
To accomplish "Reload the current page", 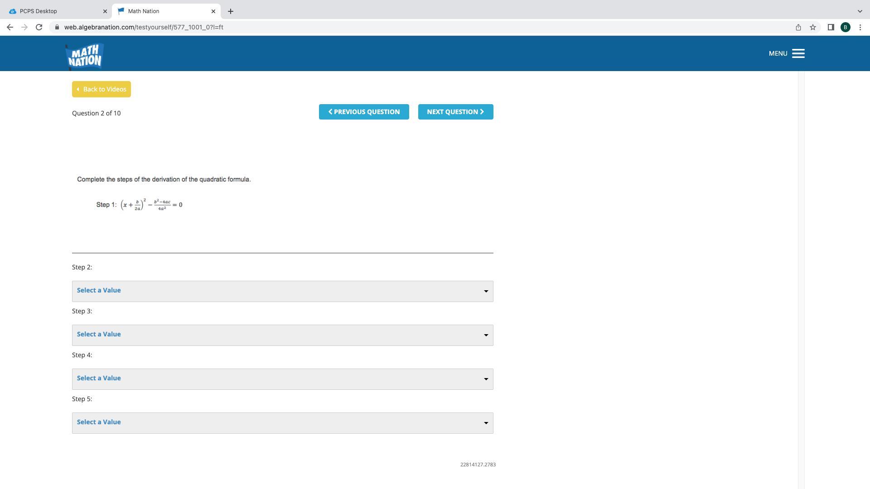I will click(x=39, y=27).
